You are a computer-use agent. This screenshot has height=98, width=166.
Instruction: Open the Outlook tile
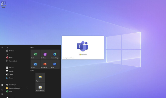coord(35,64)
